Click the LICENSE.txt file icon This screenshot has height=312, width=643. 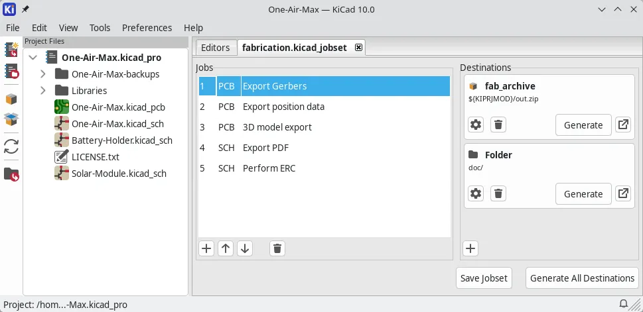click(62, 157)
